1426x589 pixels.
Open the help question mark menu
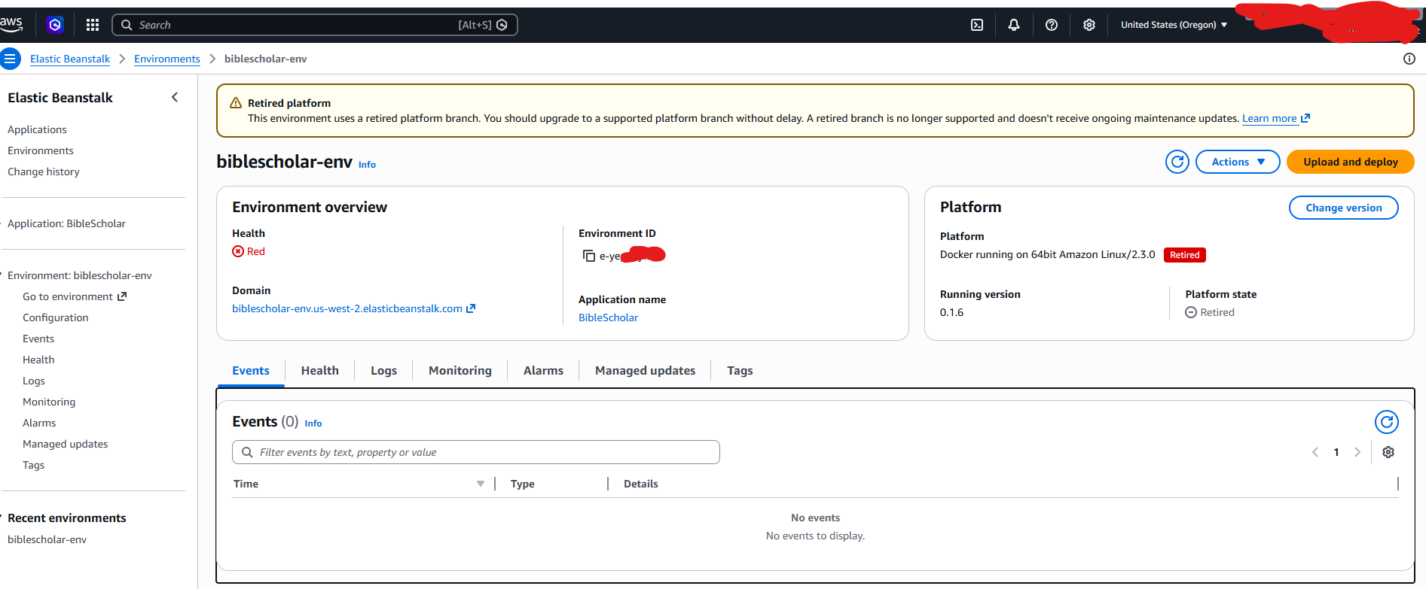coord(1052,25)
